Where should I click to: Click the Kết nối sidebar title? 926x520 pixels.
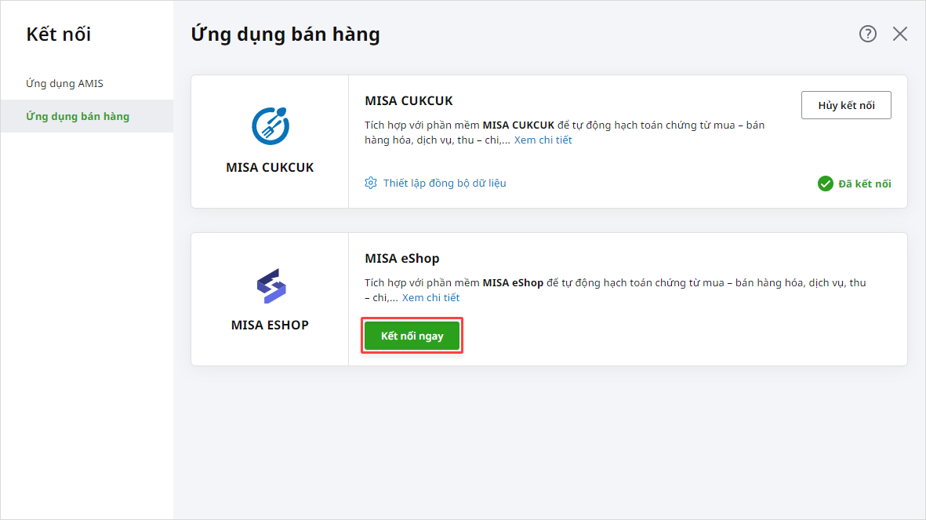coord(59,35)
